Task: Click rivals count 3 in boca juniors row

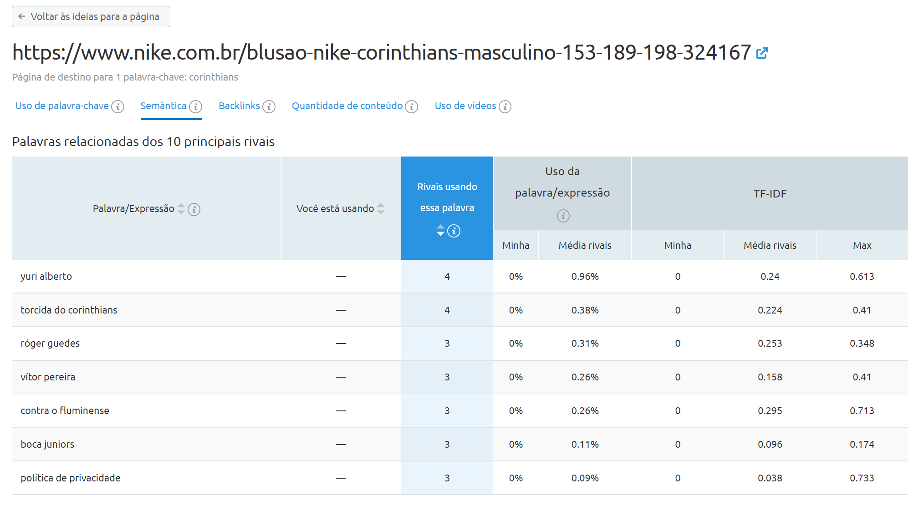Action: click(x=447, y=445)
